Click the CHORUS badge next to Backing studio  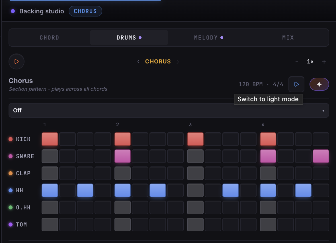(85, 11)
